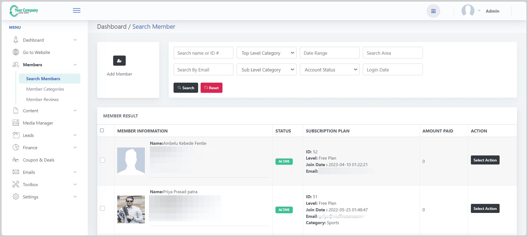
Task: Open the apps grid icon
Action: point(433,11)
